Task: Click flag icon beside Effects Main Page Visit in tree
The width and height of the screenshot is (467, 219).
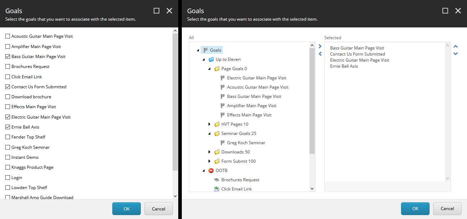Action: point(222,115)
